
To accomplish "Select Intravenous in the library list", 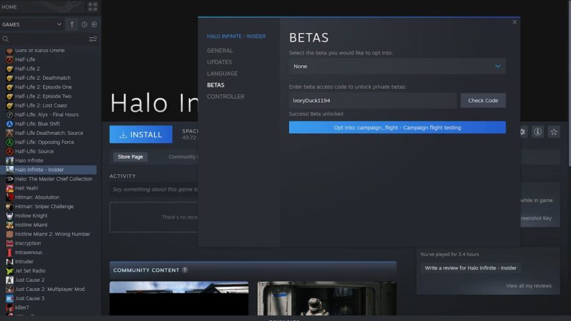I will pos(28,253).
